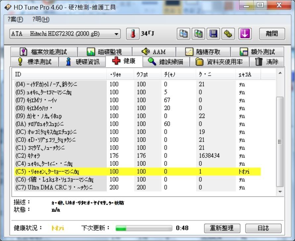
Task: Select the (05) attribute row
Action: pos(137,92)
